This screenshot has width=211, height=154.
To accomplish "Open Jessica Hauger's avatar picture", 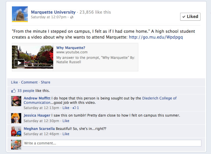I will pyautogui.click(x=16, y=118).
